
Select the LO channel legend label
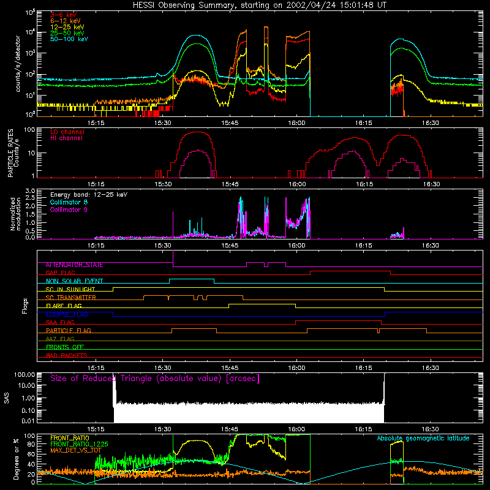pyautogui.click(x=67, y=132)
